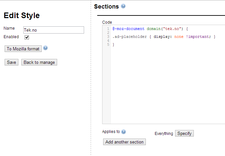The width and height of the screenshot is (225, 156).
Task: Add another section
Action: coord(124,142)
